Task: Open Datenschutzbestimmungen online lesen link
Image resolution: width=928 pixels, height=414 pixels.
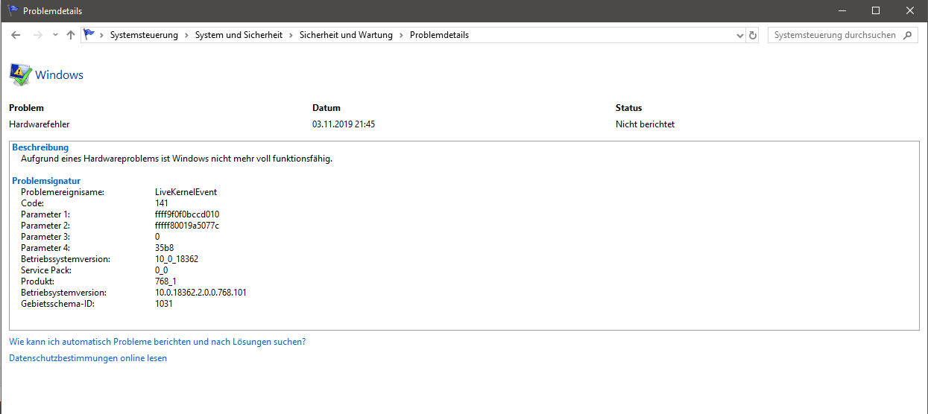Action: pos(88,358)
